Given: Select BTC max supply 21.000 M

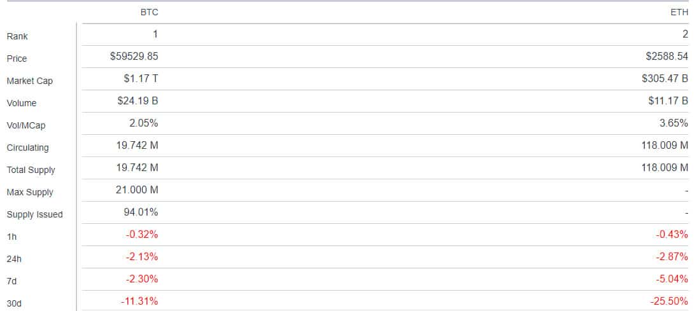Looking at the screenshot, I should click(x=137, y=190).
